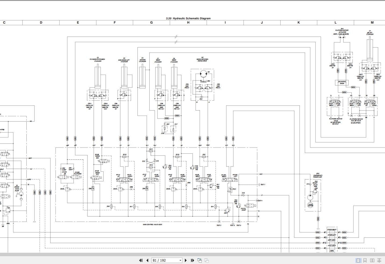Viewport: 385px width, 264px height.
Task: Click the Steer Right port label
Action: tap(332, 230)
